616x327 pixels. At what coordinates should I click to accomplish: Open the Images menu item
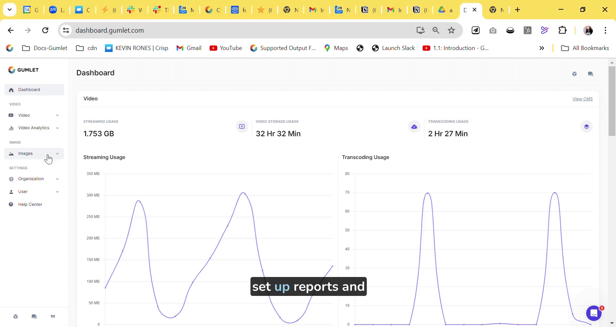[26, 154]
